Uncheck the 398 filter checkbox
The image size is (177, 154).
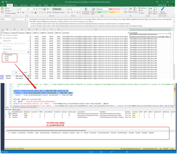coord(6,60)
